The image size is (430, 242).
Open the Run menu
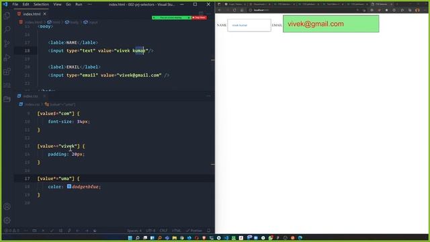click(79, 5)
